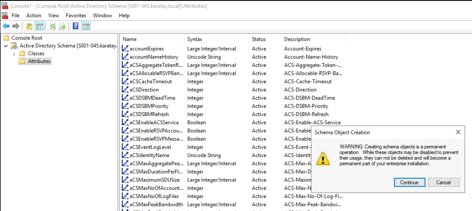This screenshot has width=472, height=211.
Task: Click the aCSCacheTimeout attribute icon
Action: (x=125, y=81)
